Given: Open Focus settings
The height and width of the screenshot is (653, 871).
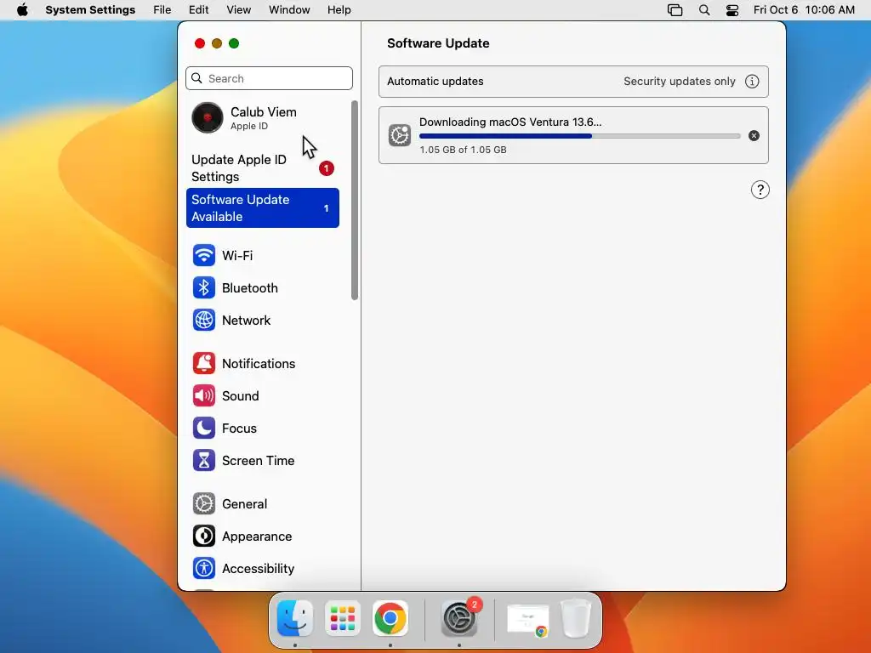Looking at the screenshot, I should tap(262, 429).
